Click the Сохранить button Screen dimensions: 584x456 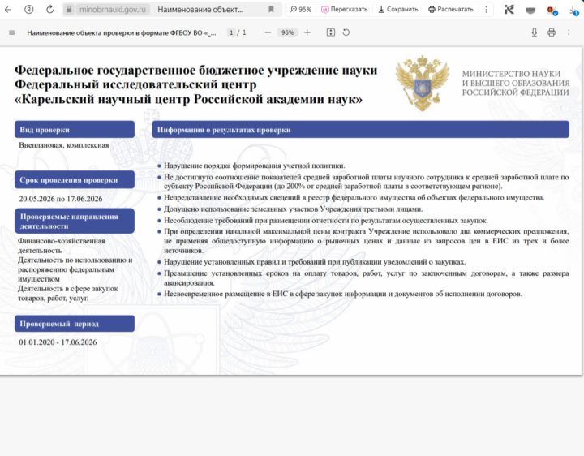pos(397,10)
